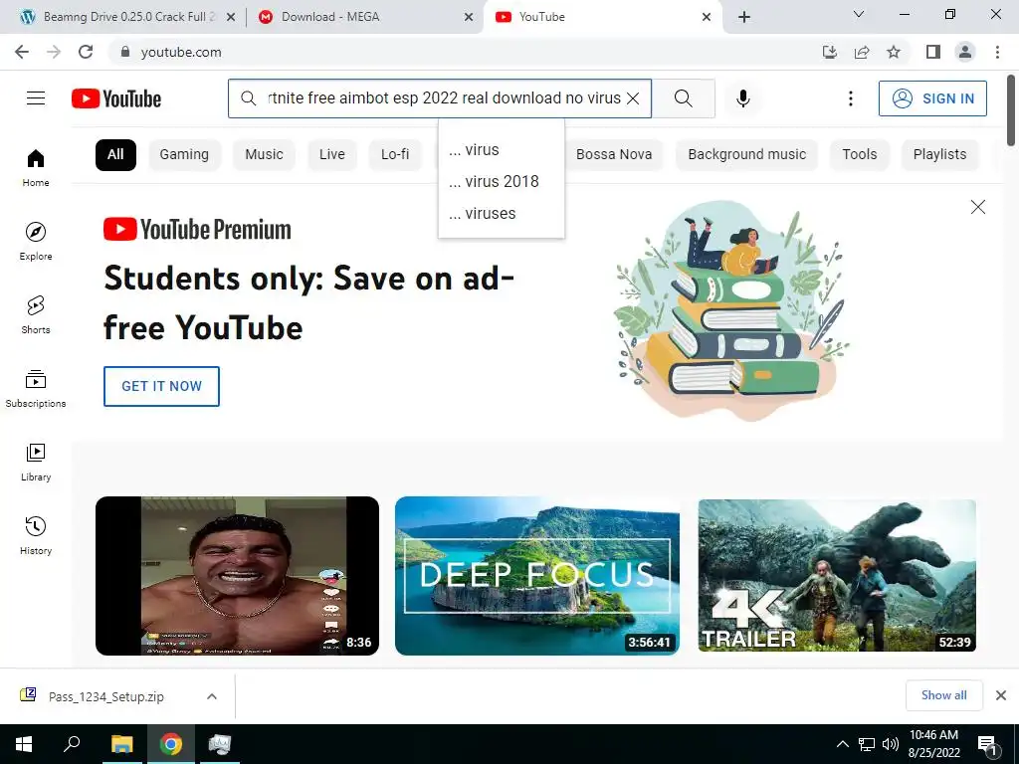Dismiss the YouTube Premium banner

(977, 207)
